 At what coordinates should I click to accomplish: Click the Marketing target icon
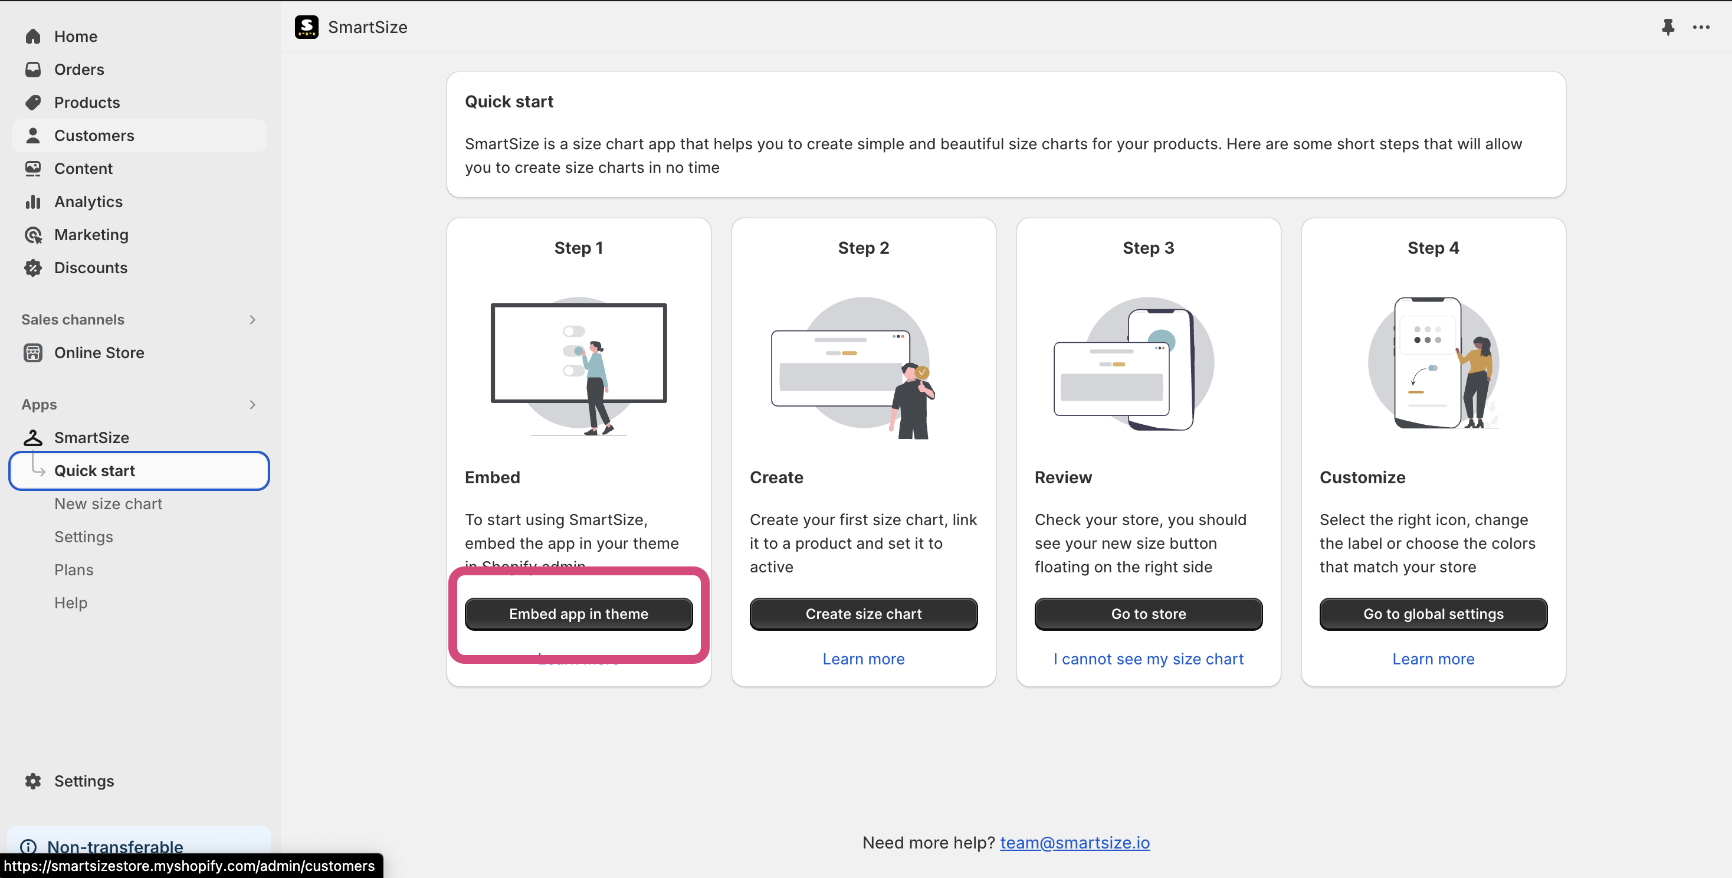coord(33,235)
